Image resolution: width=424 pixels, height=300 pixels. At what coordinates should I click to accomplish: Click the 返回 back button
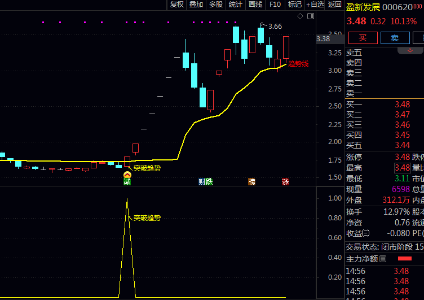(x=334, y=5)
